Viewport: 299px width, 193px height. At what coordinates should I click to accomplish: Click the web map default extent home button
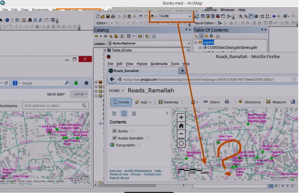point(181,125)
